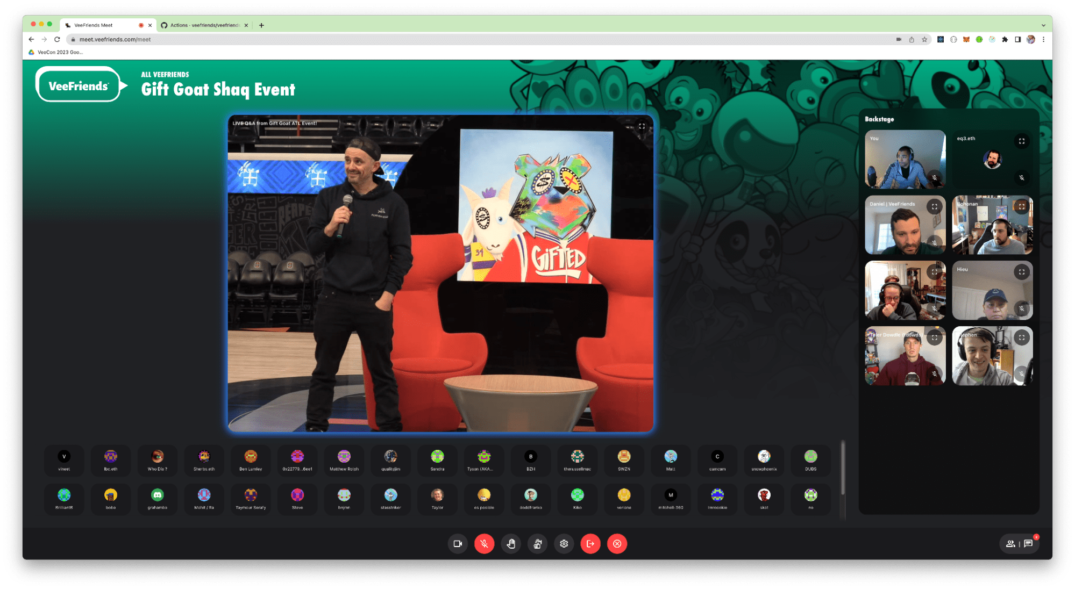Open the MetaMask fox extension
Viewport: 1075px width, 590px height.
(x=966, y=39)
